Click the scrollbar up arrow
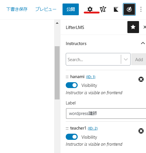146x153 pixels. pos(57,23)
